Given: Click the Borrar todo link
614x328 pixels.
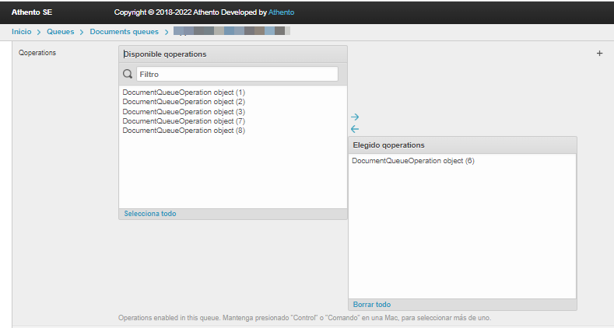Looking at the screenshot, I should [372, 305].
